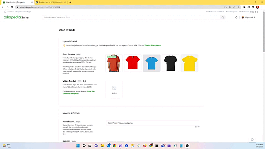
Task: Close the Ubah Produk browser tab
Action: 32,2
